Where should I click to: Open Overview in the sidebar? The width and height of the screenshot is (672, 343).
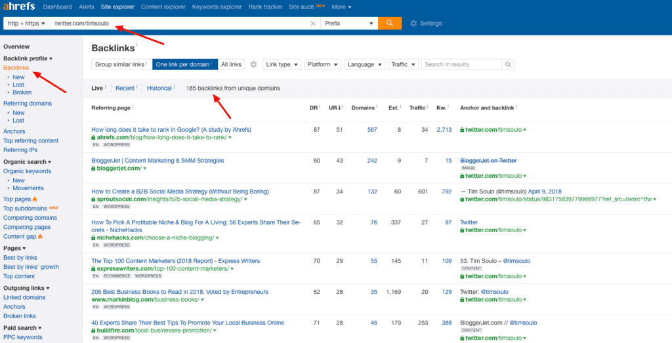click(16, 47)
